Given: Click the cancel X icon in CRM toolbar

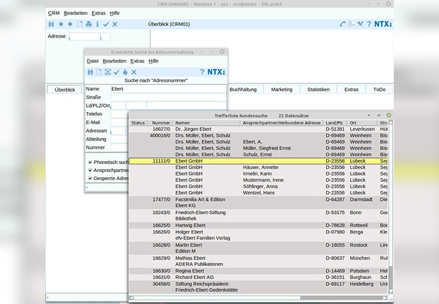Looking at the screenshot, I should pos(115,24).
